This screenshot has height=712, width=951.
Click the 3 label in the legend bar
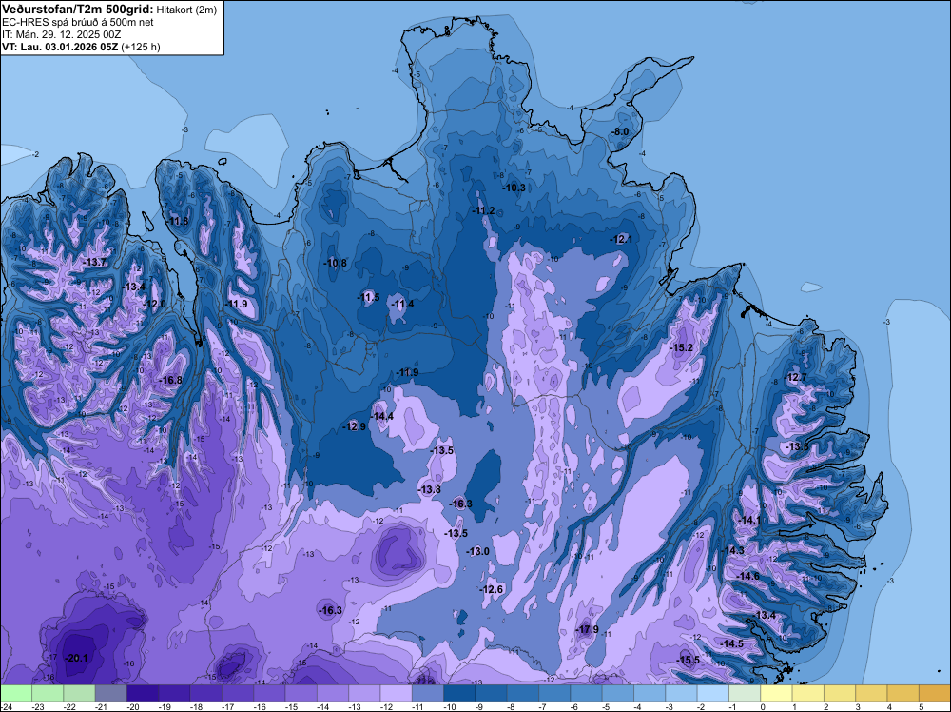[x=858, y=706]
